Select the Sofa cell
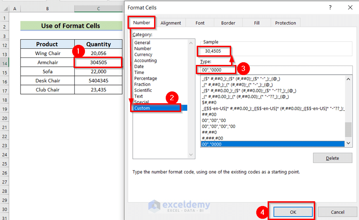359x220 pixels. tap(47, 71)
